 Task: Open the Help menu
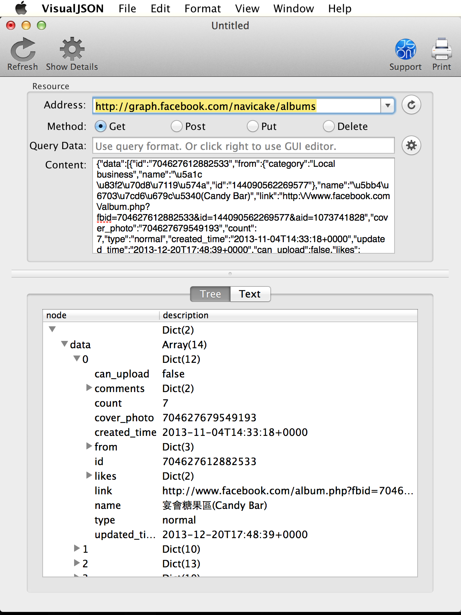[x=340, y=8]
